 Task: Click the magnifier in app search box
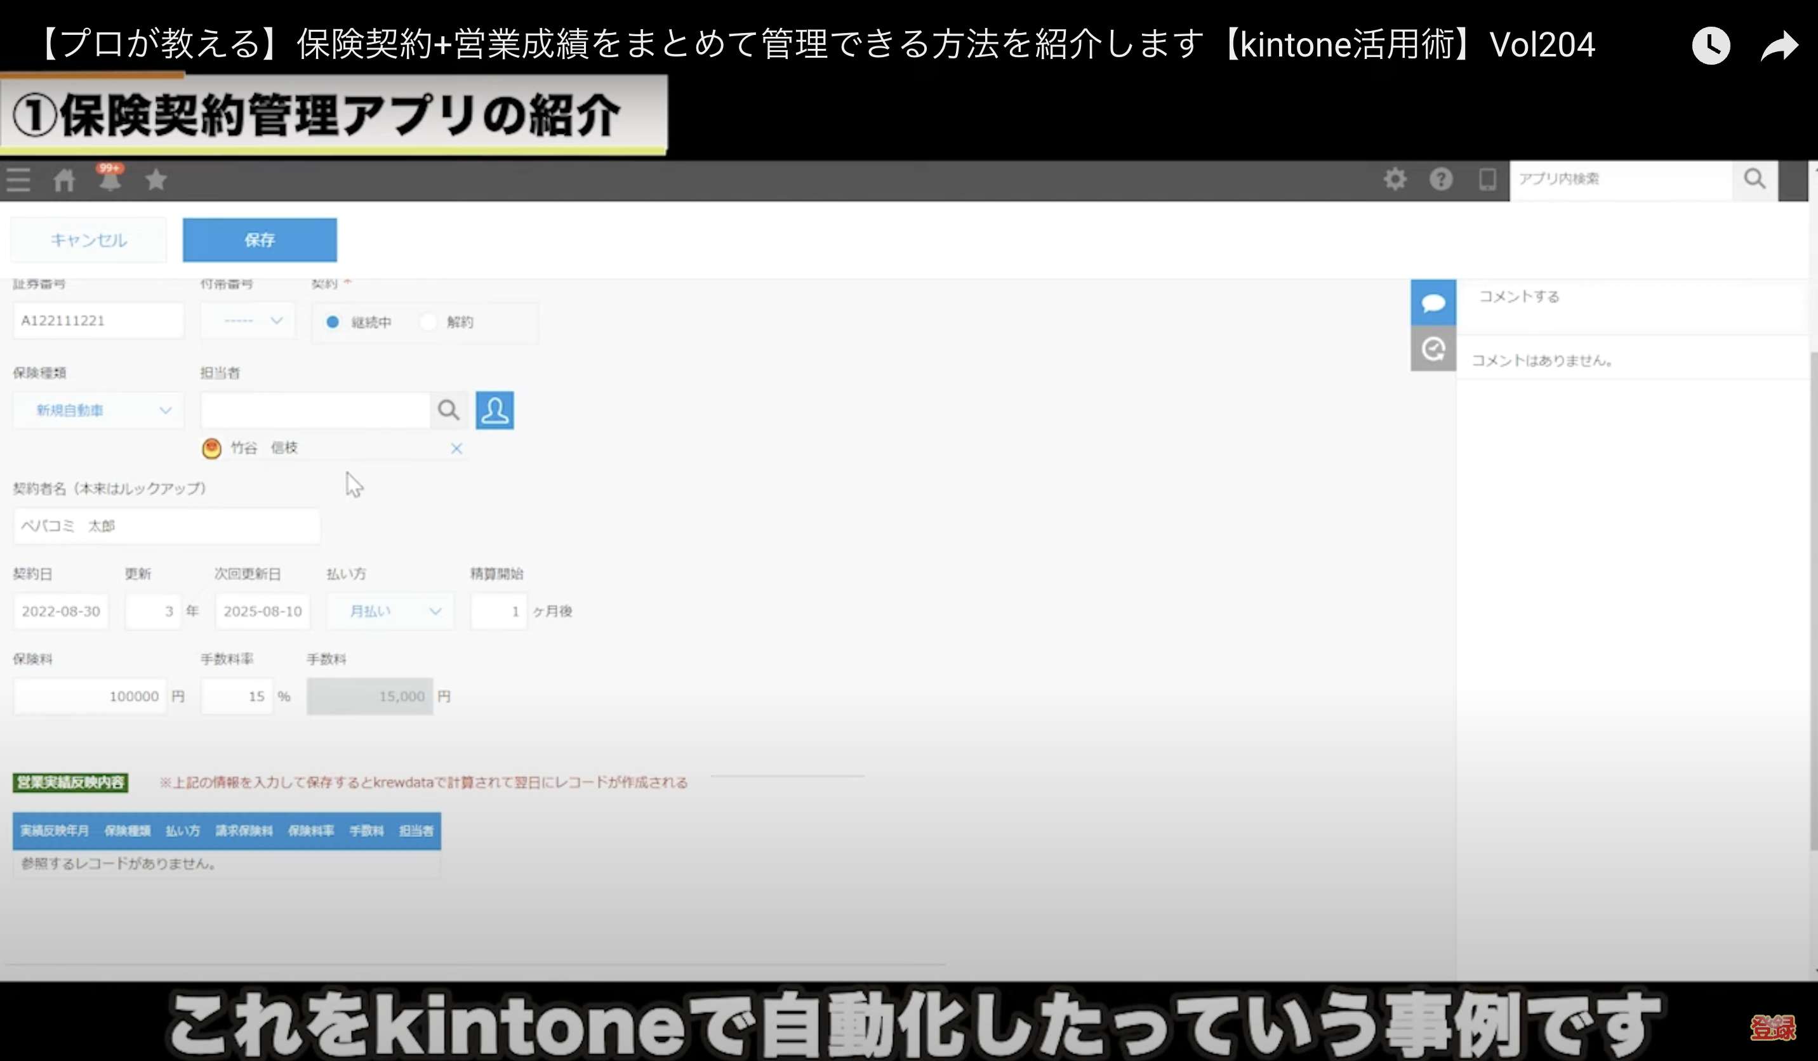(x=1755, y=179)
